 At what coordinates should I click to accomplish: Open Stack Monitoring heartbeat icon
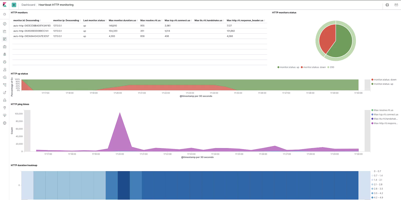pyautogui.click(x=5, y=115)
